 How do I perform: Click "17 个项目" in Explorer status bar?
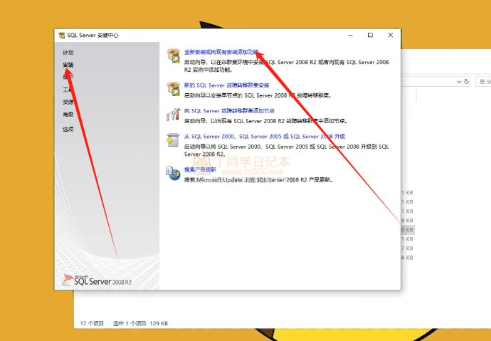click(x=92, y=323)
